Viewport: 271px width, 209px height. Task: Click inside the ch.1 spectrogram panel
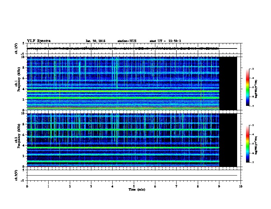(123, 83)
